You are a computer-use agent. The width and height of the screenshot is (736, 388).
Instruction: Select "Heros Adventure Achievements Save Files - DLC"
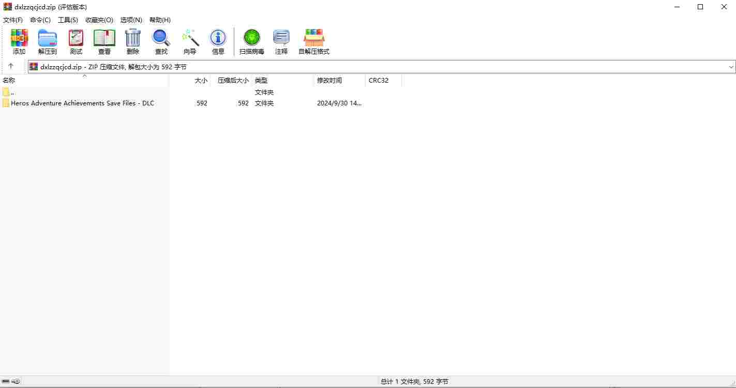[x=83, y=103]
